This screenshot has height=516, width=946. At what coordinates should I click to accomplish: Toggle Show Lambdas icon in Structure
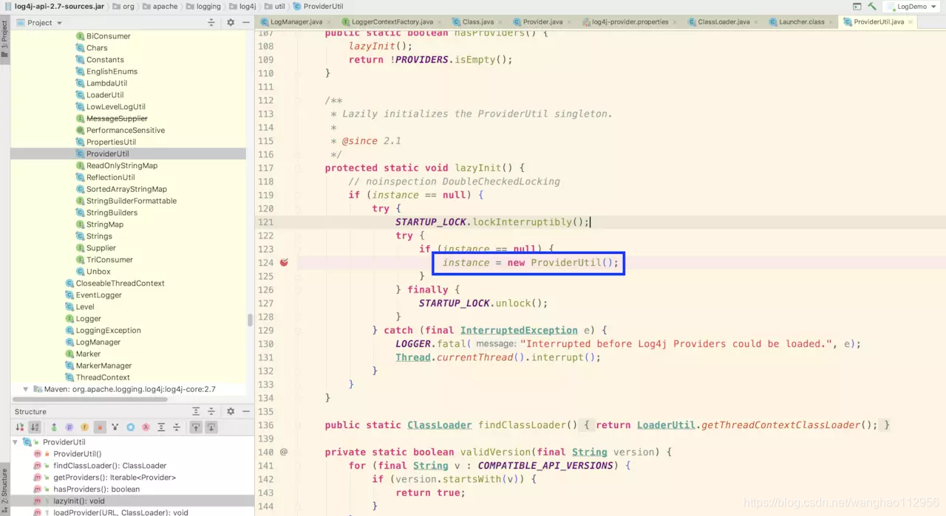point(146,427)
